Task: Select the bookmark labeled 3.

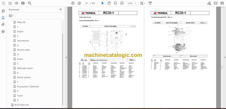Action: pyautogui.click(x=18, y=45)
